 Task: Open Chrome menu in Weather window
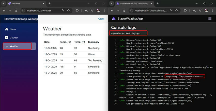(x=104, y=11)
